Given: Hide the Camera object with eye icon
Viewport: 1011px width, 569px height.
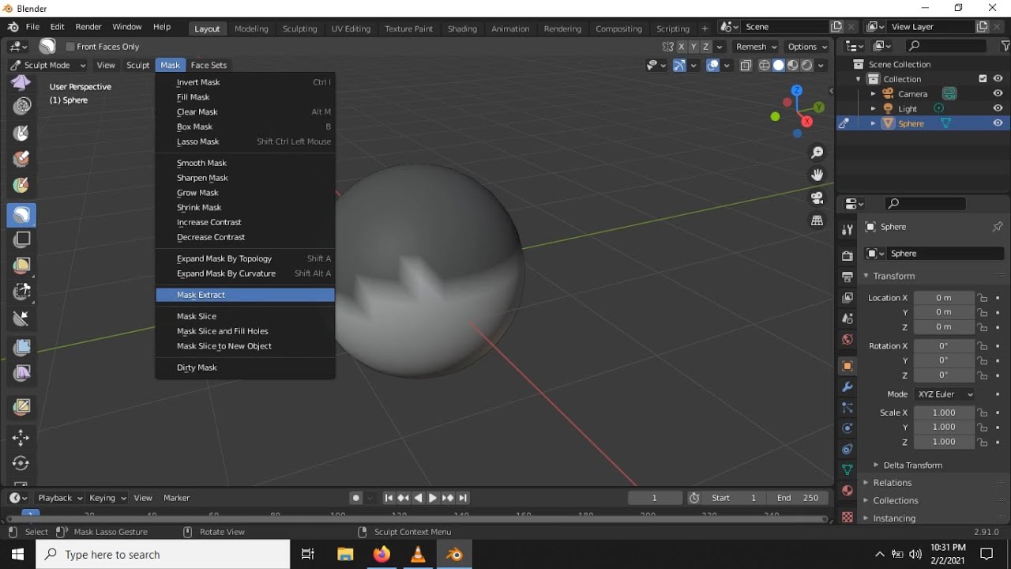Looking at the screenshot, I should click(x=998, y=93).
